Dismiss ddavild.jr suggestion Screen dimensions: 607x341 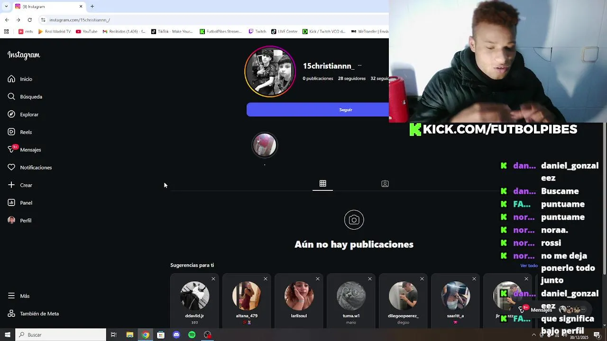pyautogui.click(x=213, y=279)
